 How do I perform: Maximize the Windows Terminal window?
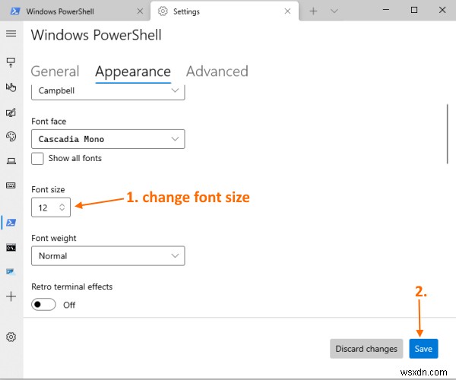pos(414,10)
